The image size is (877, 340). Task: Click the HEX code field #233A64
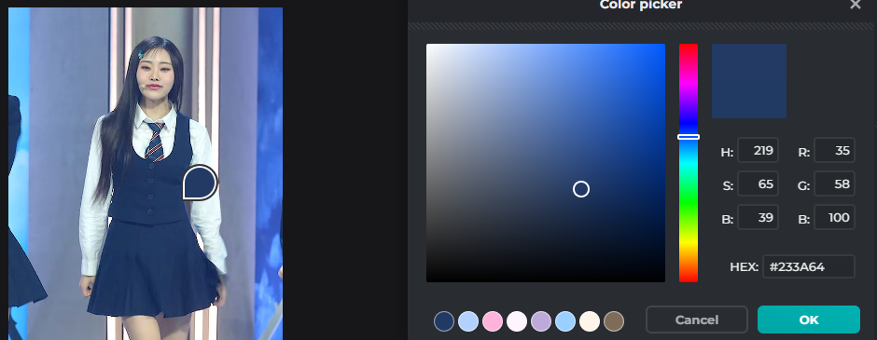pyautogui.click(x=808, y=266)
